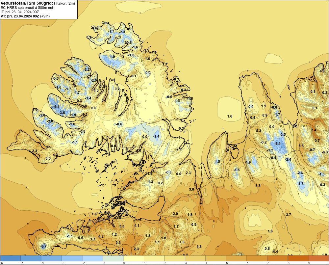The width and height of the screenshot is (329, 265).
Task: Click the -2.8 temperature value
Action: click(x=50, y=121)
